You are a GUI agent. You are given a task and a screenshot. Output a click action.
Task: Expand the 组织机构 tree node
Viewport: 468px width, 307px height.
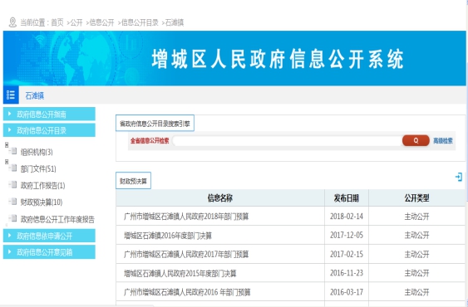point(7,145)
